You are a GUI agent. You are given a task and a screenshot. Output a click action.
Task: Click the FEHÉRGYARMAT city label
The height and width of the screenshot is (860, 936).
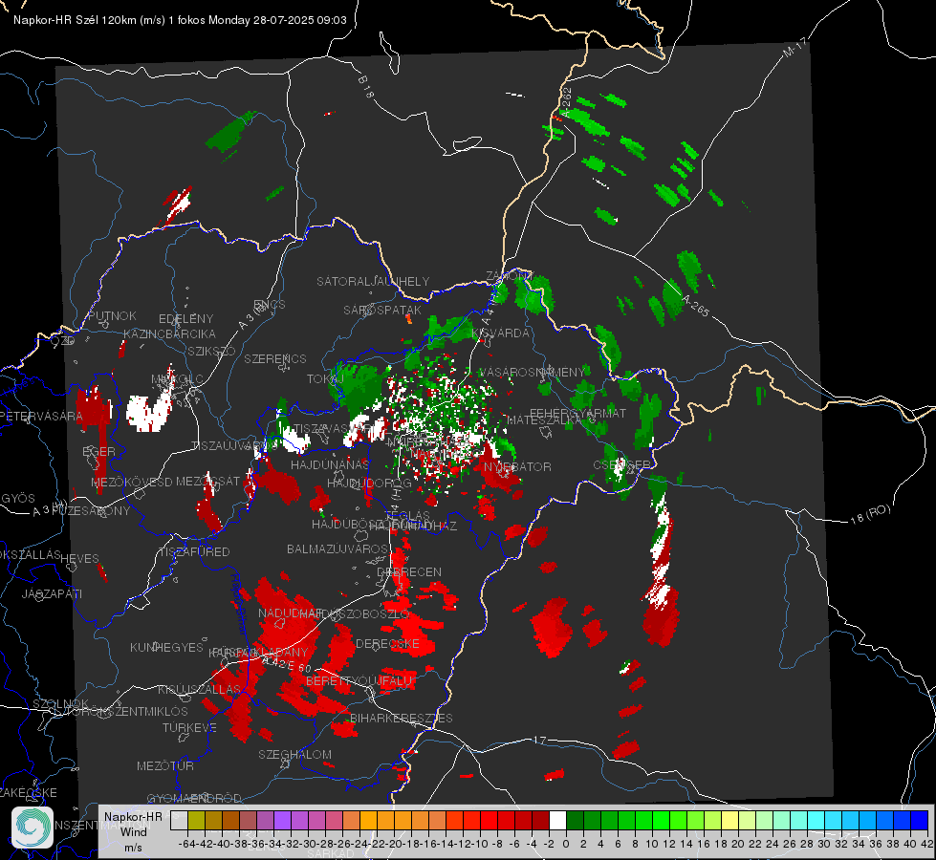[x=577, y=413]
